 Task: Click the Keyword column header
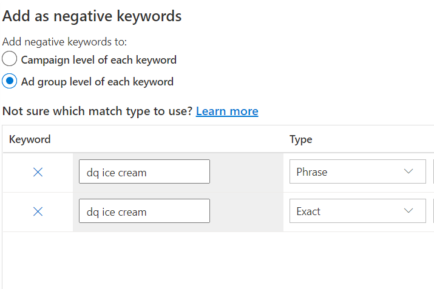[x=30, y=139]
